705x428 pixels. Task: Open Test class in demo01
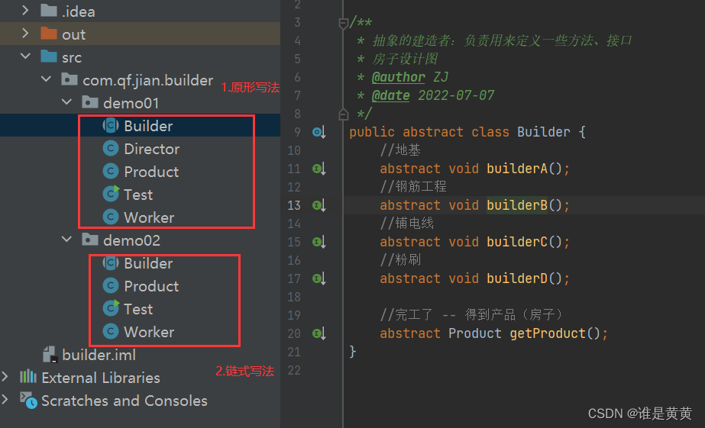click(138, 195)
